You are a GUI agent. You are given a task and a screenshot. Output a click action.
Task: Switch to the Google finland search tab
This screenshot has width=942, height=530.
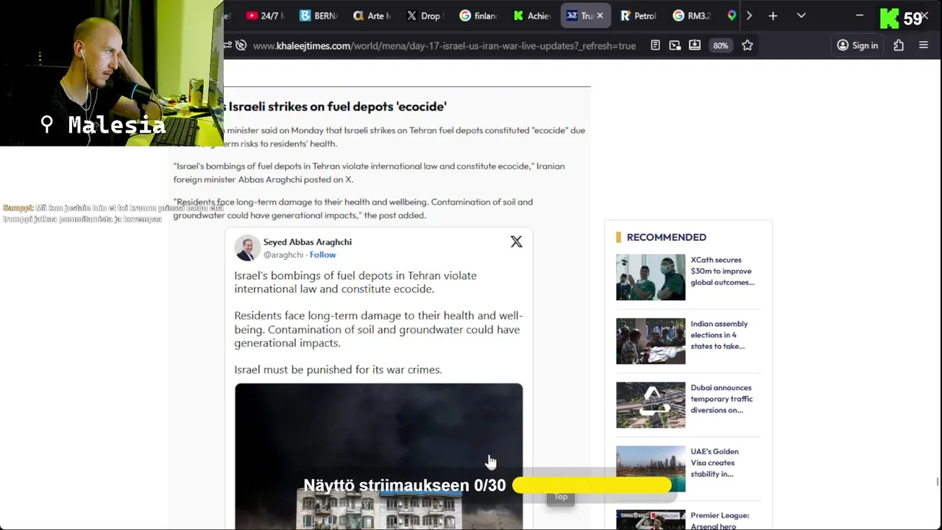coord(478,15)
